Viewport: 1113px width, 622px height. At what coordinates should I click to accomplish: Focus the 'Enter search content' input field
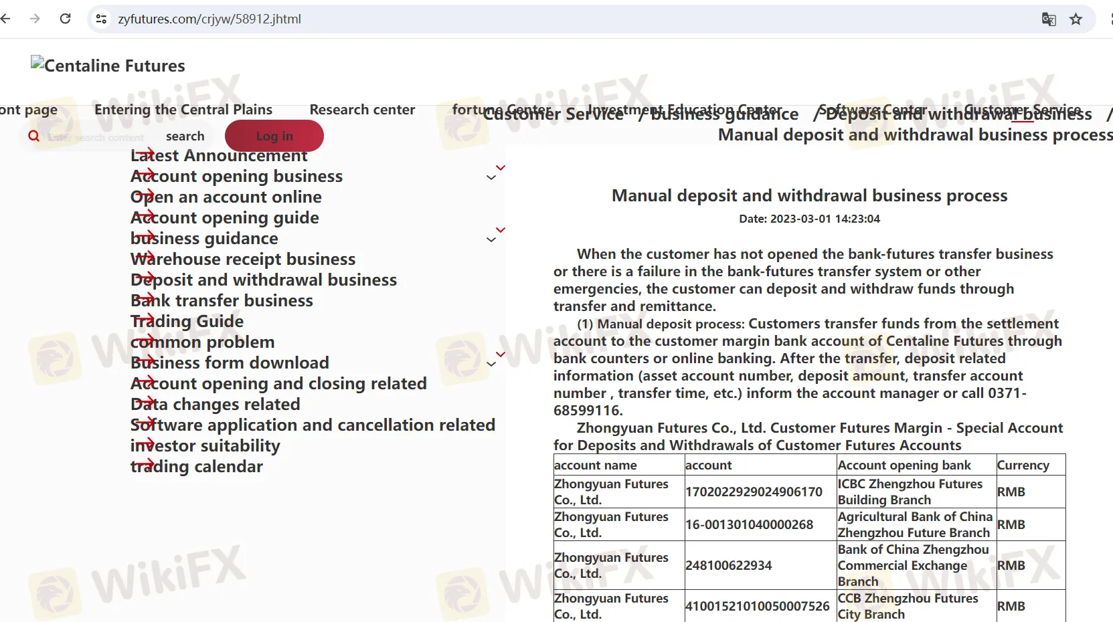96,137
